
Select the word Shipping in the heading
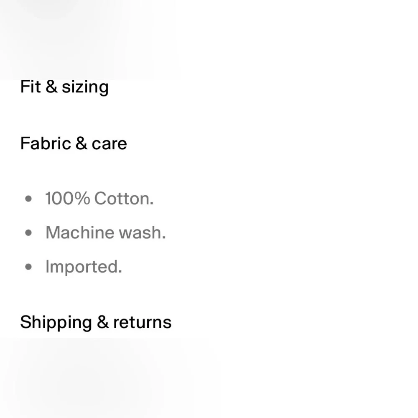(56, 322)
